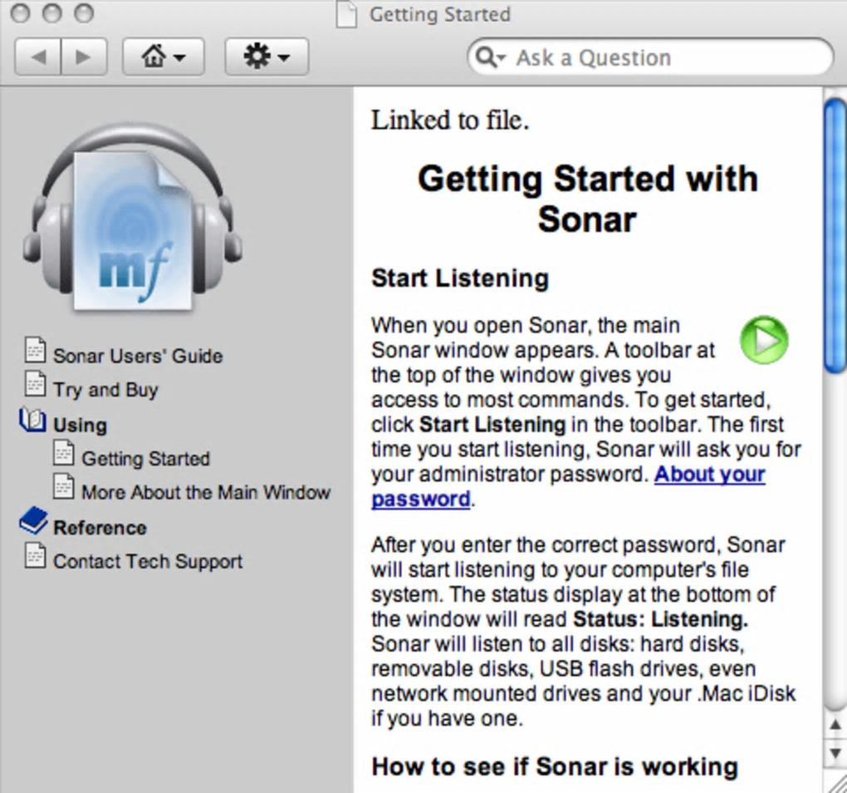
Task: Go forward using the right arrow button
Action: tap(84, 57)
